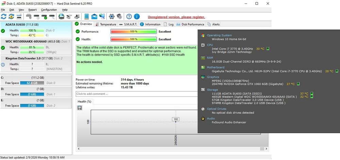Open the Storage section heading
The height and width of the screenshot is (160, 340).
212,90
